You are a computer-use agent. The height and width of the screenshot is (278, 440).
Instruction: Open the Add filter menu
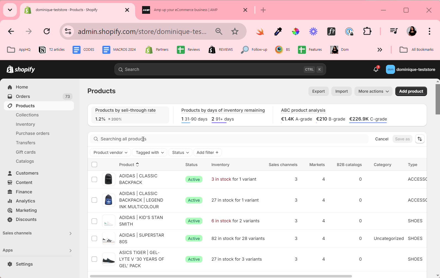[x=207, y=153]
